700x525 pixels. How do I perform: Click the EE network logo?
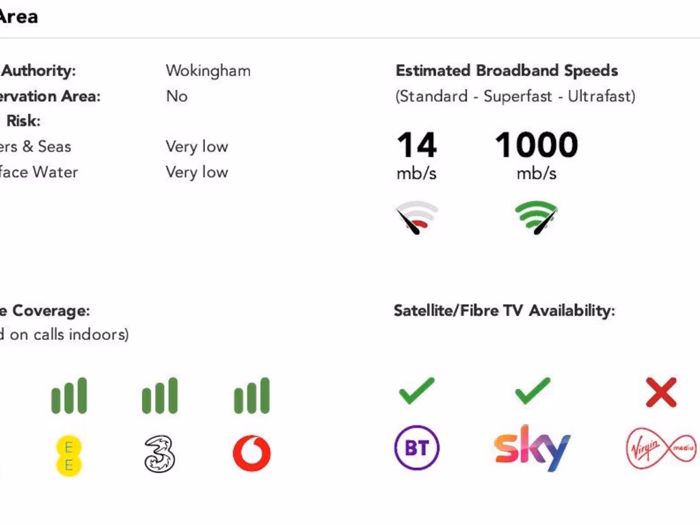tap(68, 455)
